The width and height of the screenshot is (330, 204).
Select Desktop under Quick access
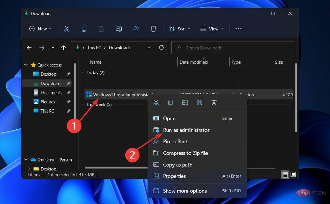48,74
